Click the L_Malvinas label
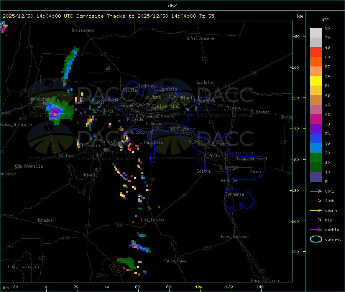The image size is (345, 292). coord(151,142)
